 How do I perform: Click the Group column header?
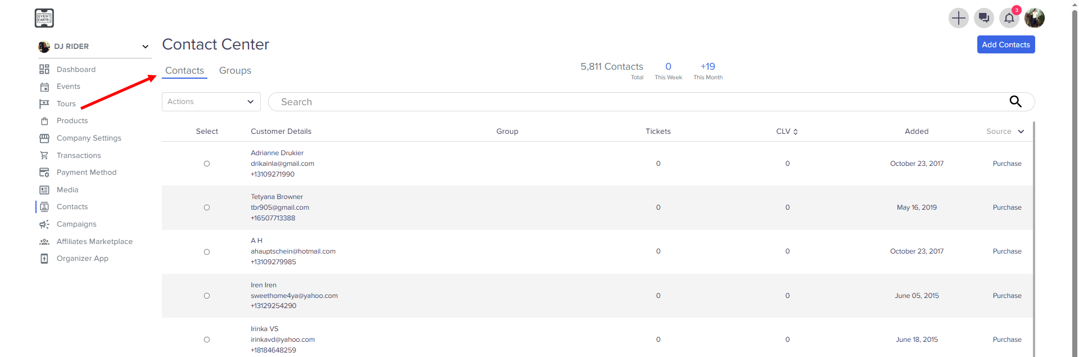[x=507, y=132]
